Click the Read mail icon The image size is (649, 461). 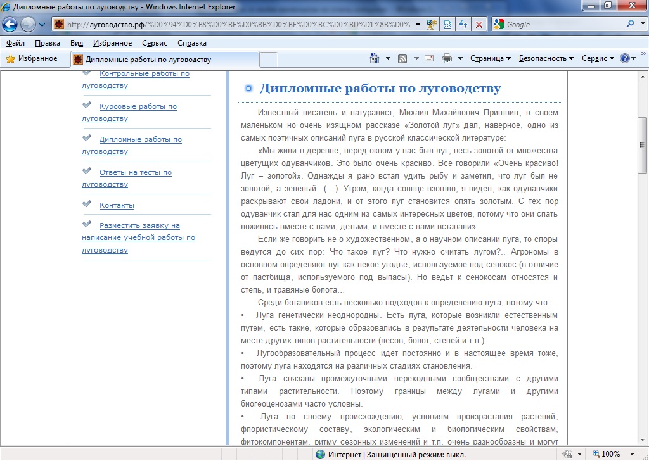pyautogui.click(x=429, y=58)
